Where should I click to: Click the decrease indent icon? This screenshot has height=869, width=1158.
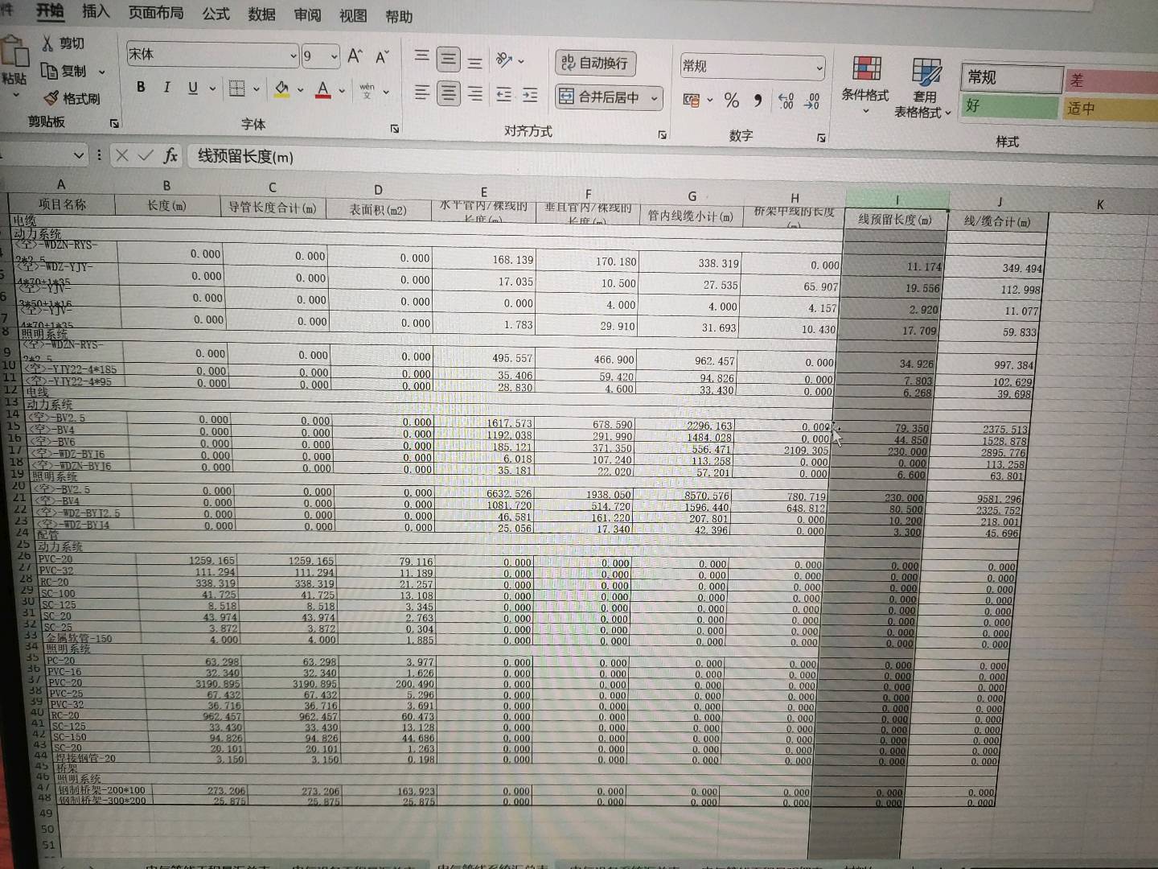tap(503, 95)
